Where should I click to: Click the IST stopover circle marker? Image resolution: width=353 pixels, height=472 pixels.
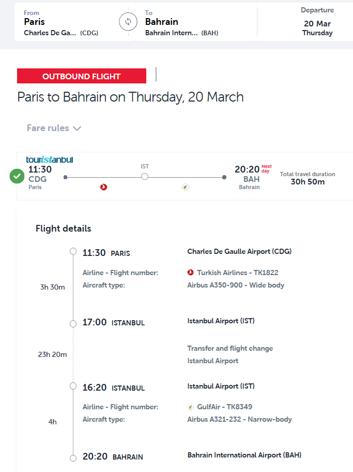point(145,177)
